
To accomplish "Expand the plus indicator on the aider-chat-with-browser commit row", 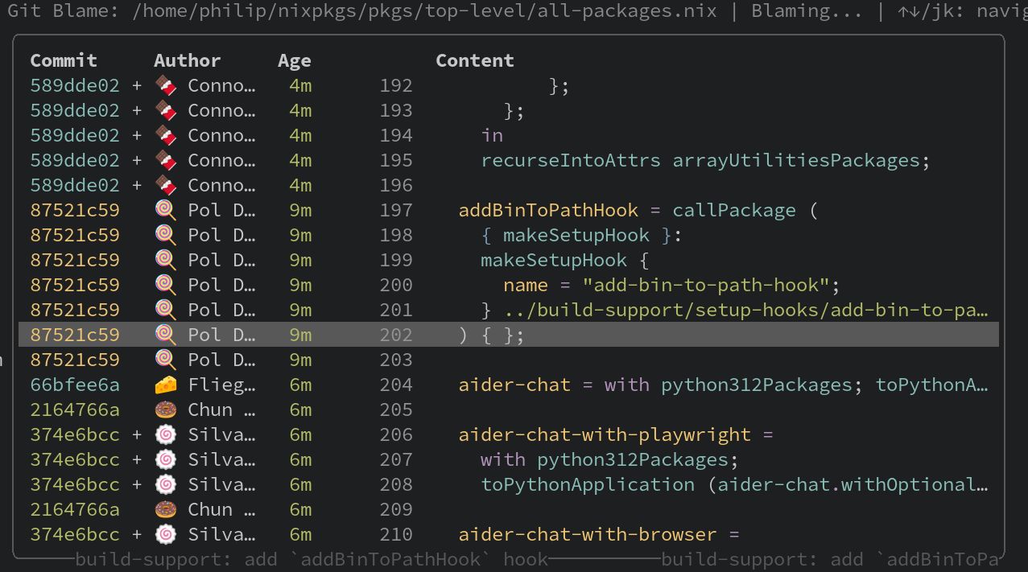I will [x=135, y=534].
